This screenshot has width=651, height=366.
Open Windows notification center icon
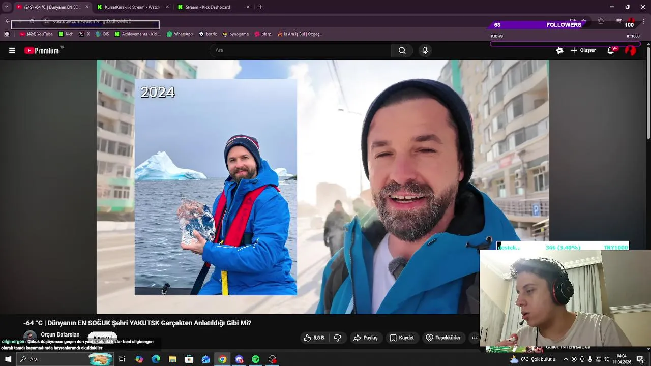point(640,359)
